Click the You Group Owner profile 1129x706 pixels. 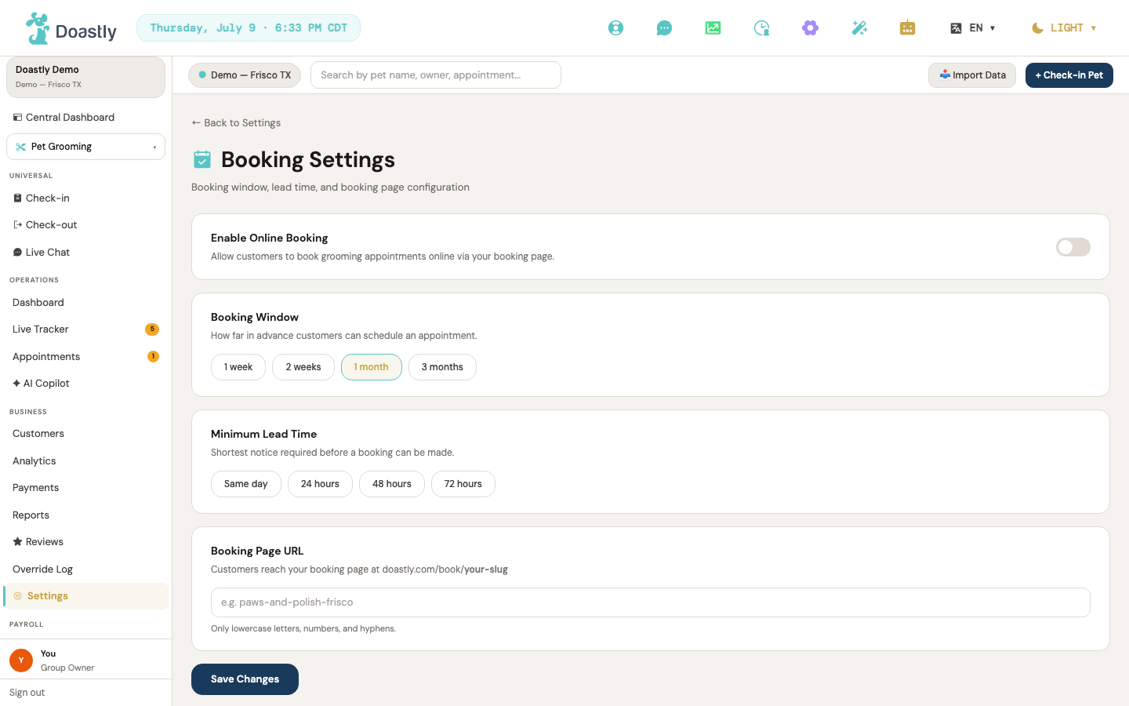coord(85,661)
